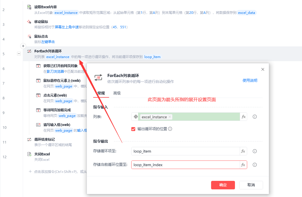Click the fx button of 存储当前循环位置至 field
The image size is (302, 197).
[x=243, y=165]
